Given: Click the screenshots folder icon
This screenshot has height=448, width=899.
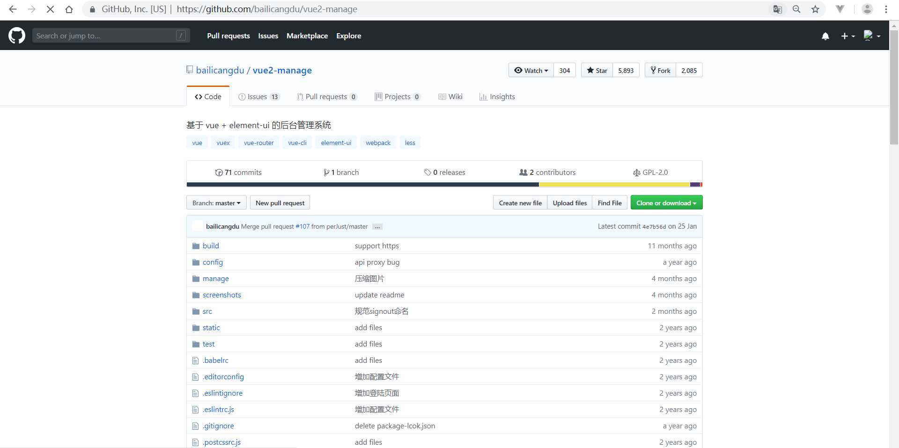Looking at the screenshot, I should (196, 295).
